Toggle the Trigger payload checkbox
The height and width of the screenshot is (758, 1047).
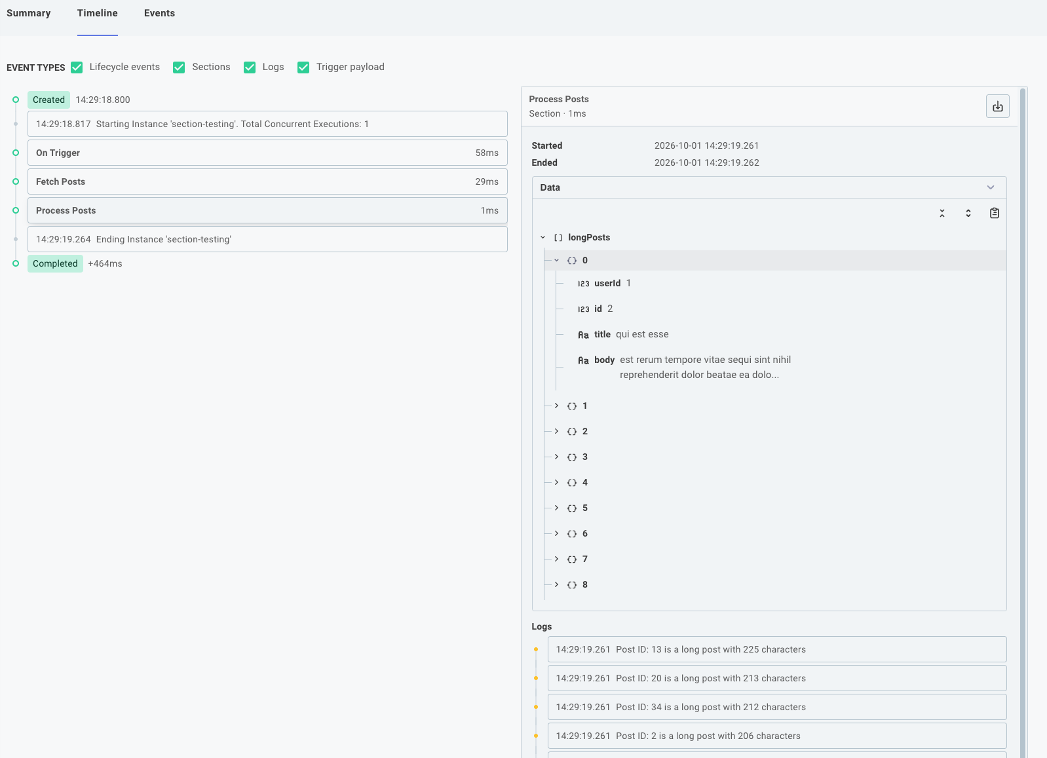click(x=303, y=67)
